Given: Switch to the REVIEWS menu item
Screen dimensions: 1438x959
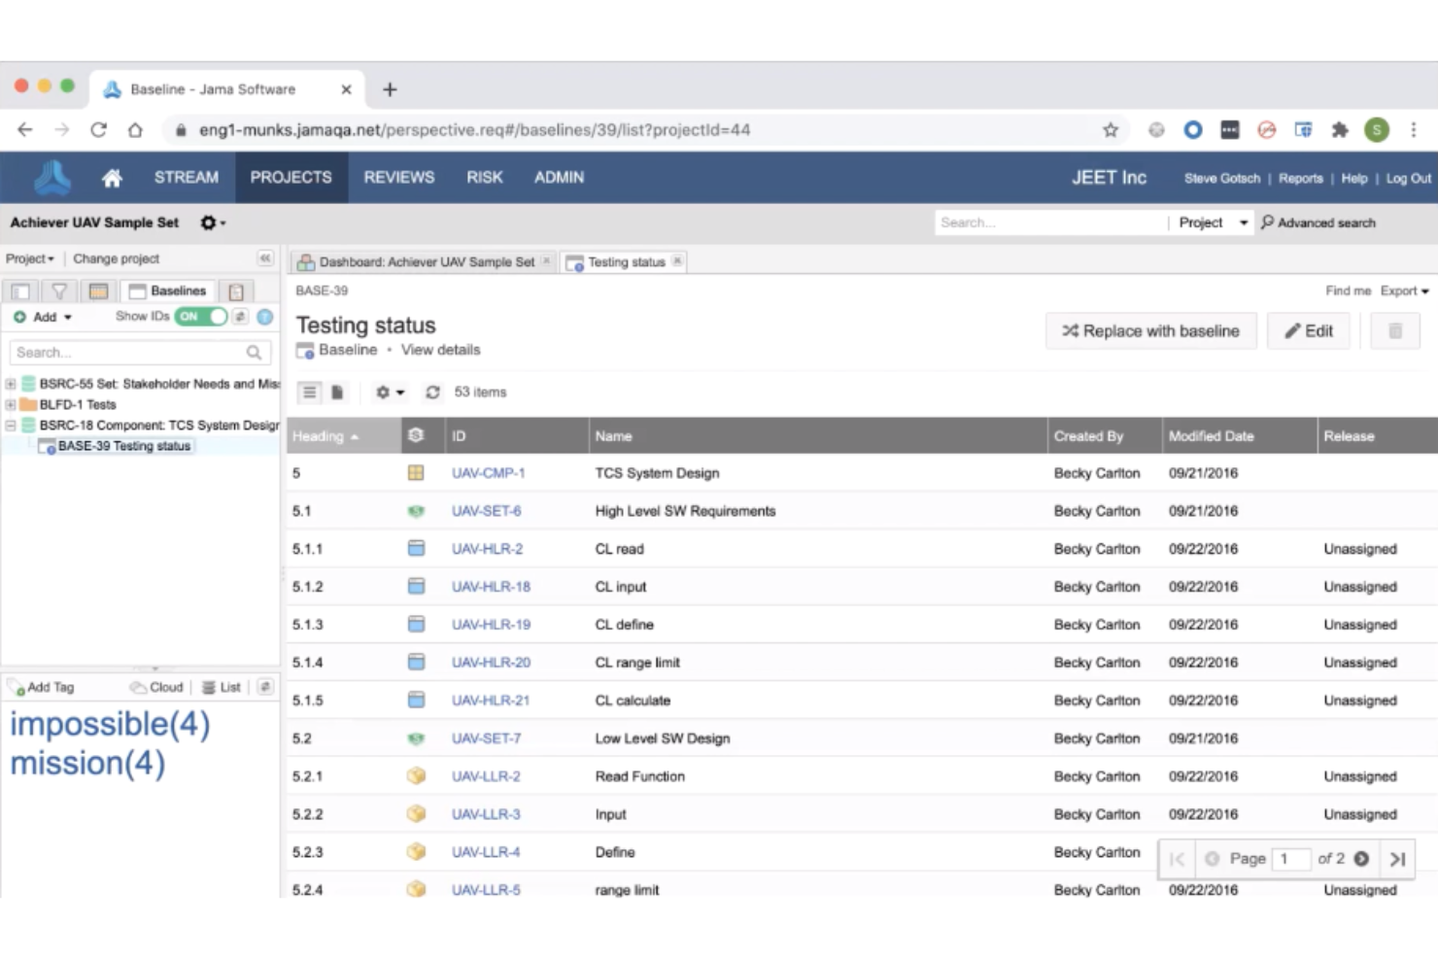Looking at the screenshot, I should point(398,177).
